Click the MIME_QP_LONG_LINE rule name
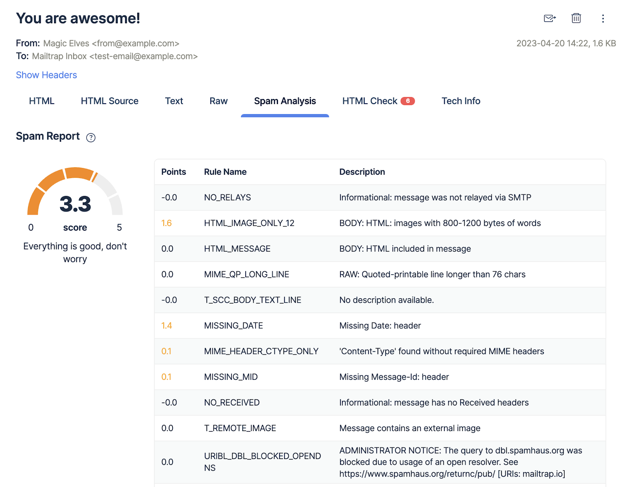Image resolution: width=622 pixels, height=487 pixels. (x=246, y=274)
